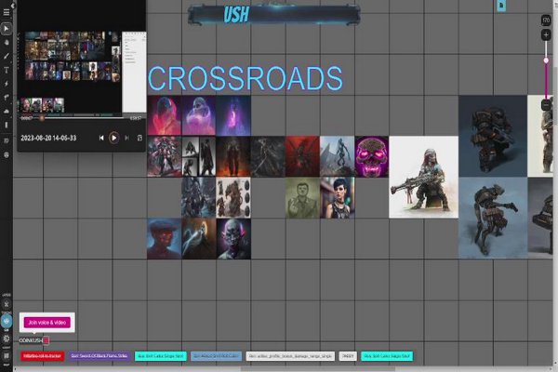This screenshot has height=372, width=558.
Task: Skip to the previous track in the player
Action: (x=101, y=138)
